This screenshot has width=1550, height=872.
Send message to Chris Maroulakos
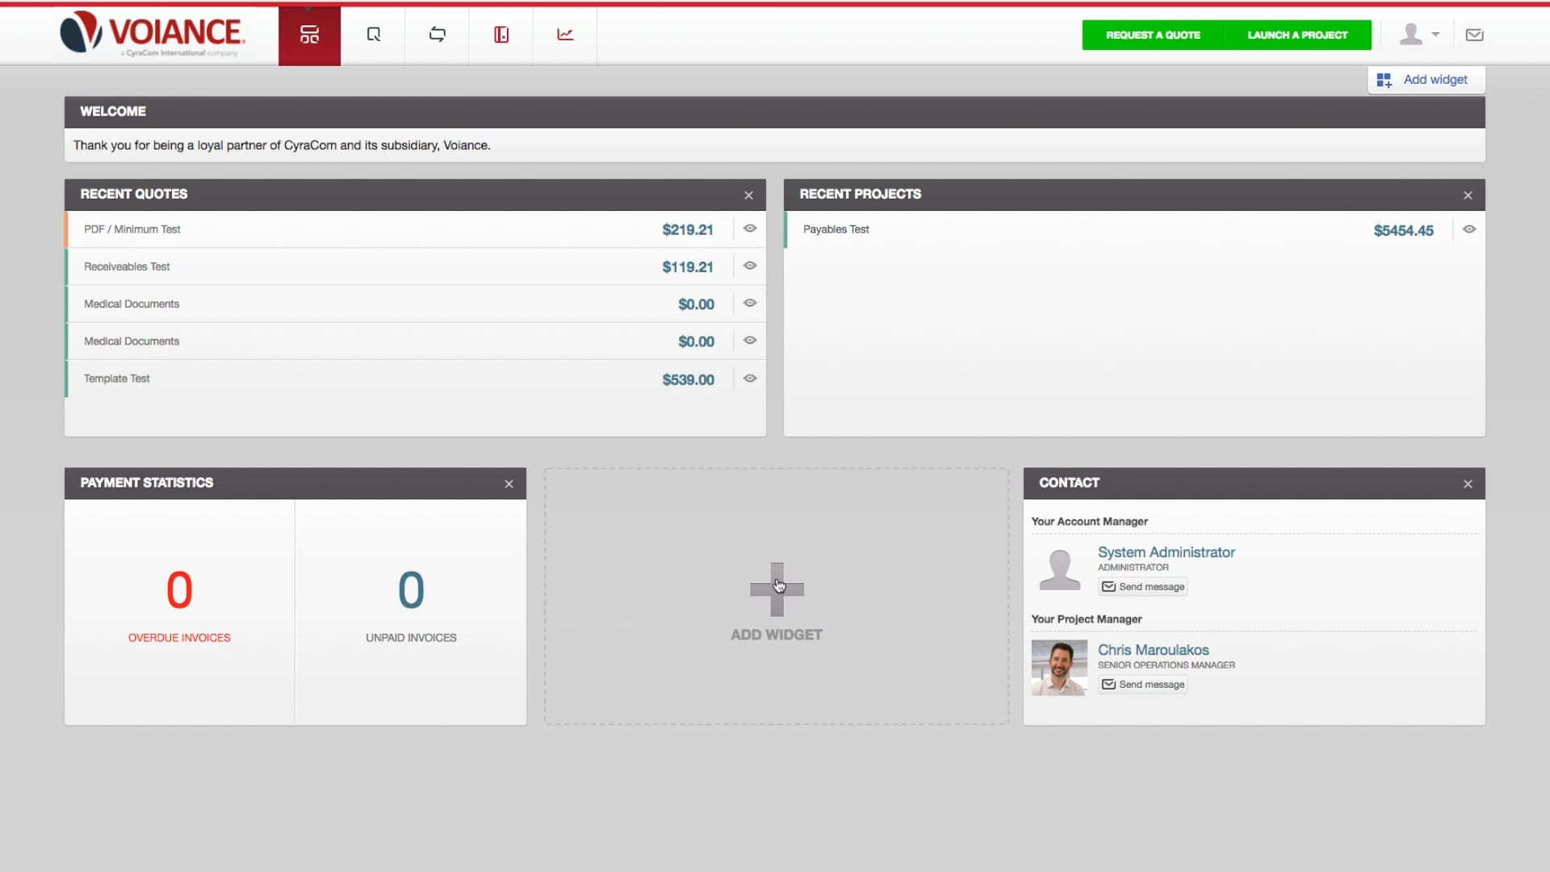pyautogui.click(x=1143, y=685)
